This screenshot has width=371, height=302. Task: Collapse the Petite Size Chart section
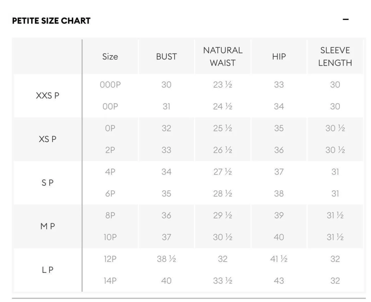(x=346, y=19)
